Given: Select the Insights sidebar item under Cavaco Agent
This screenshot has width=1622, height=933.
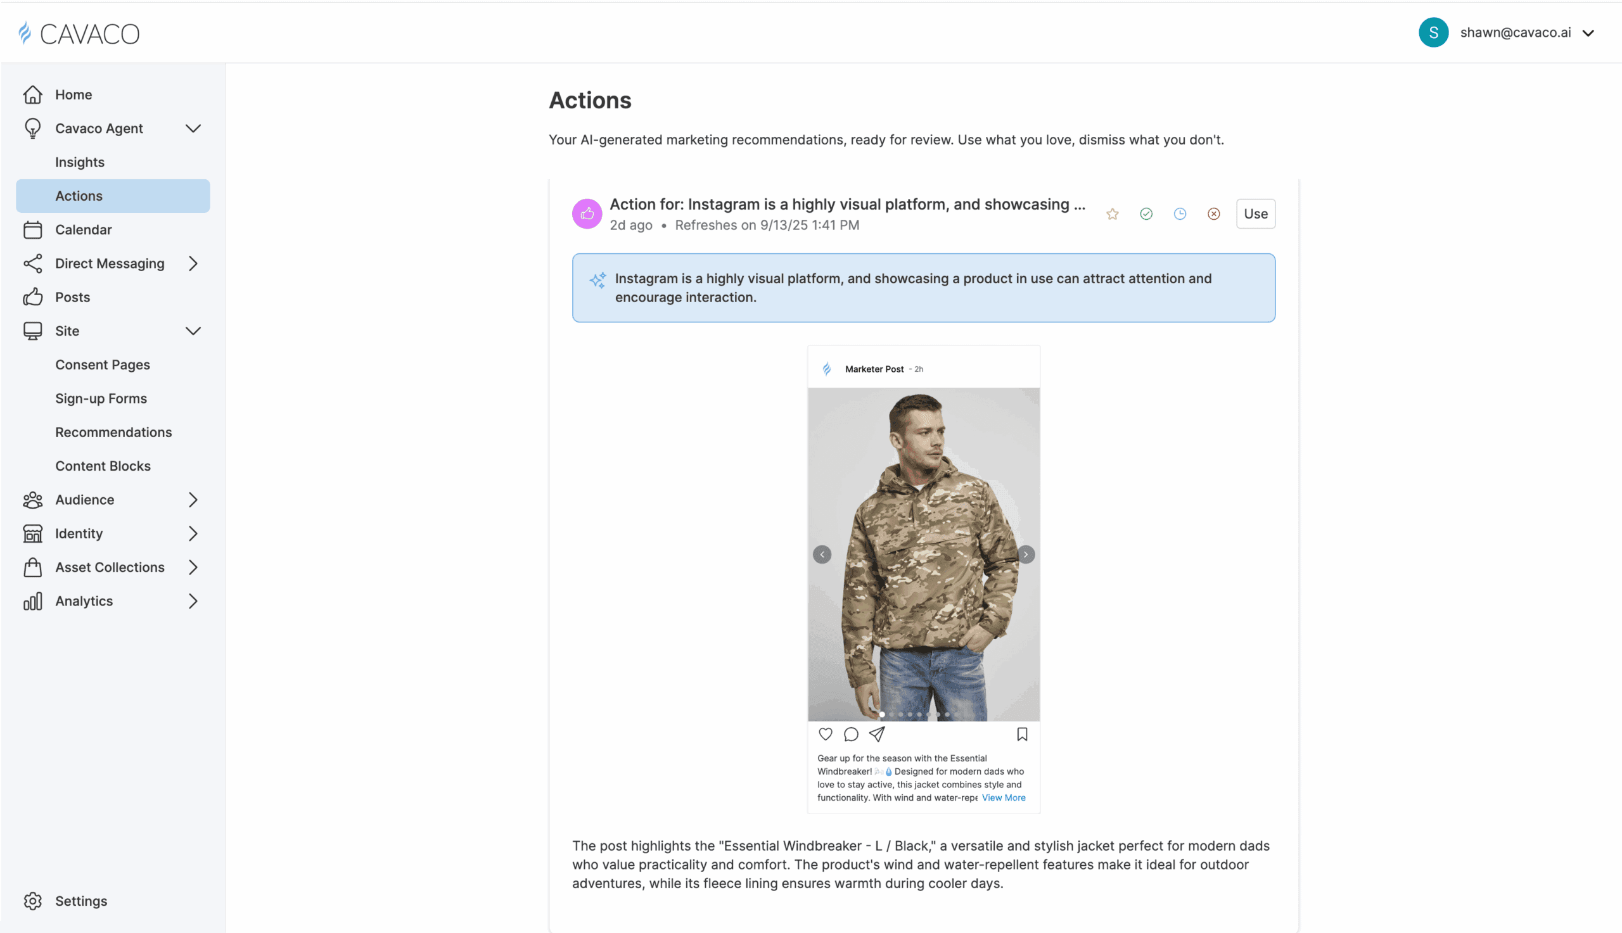Looking at the screenshot, I should click(79, 162).
